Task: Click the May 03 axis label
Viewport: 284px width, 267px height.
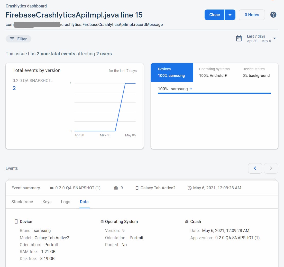Action: tap(105, 135)
